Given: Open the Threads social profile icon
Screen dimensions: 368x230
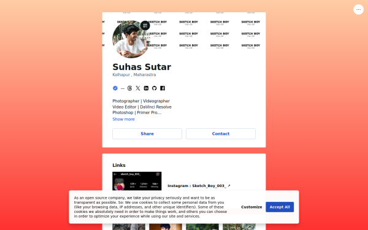Looking at the screenshot, I should 130,88.
